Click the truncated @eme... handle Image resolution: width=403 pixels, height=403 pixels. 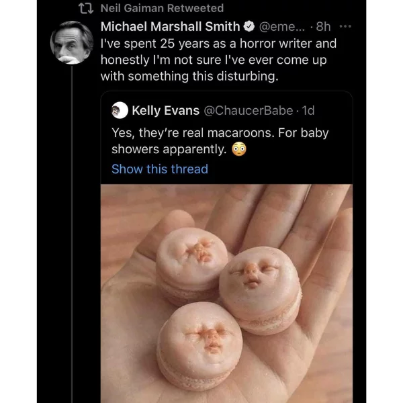tap(281, 26)
